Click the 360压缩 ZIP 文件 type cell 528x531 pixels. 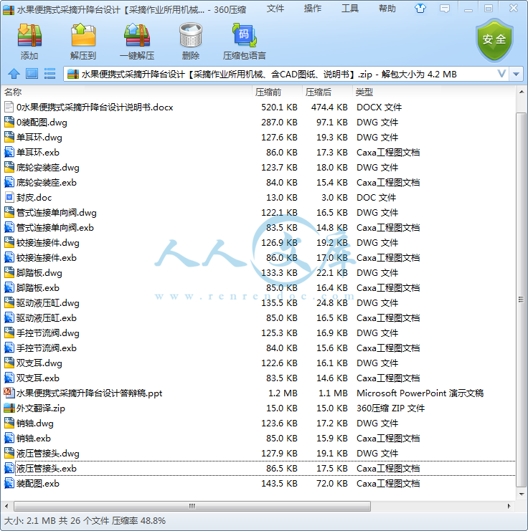click(x=390, y=408)
